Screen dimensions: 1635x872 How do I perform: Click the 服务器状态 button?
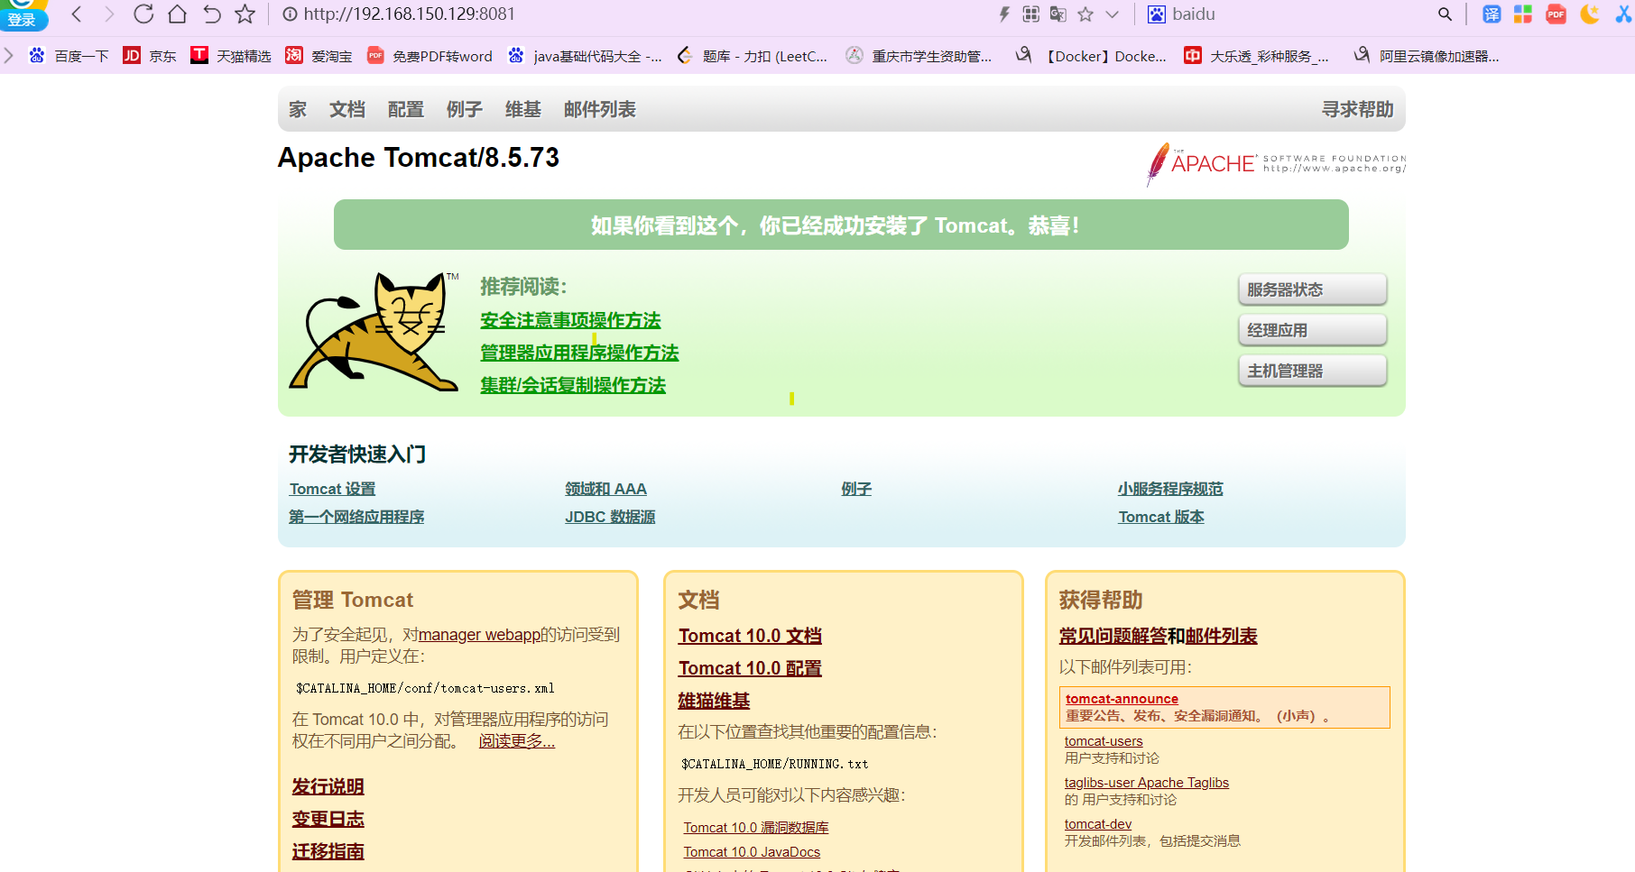[x=1312, y=289]
